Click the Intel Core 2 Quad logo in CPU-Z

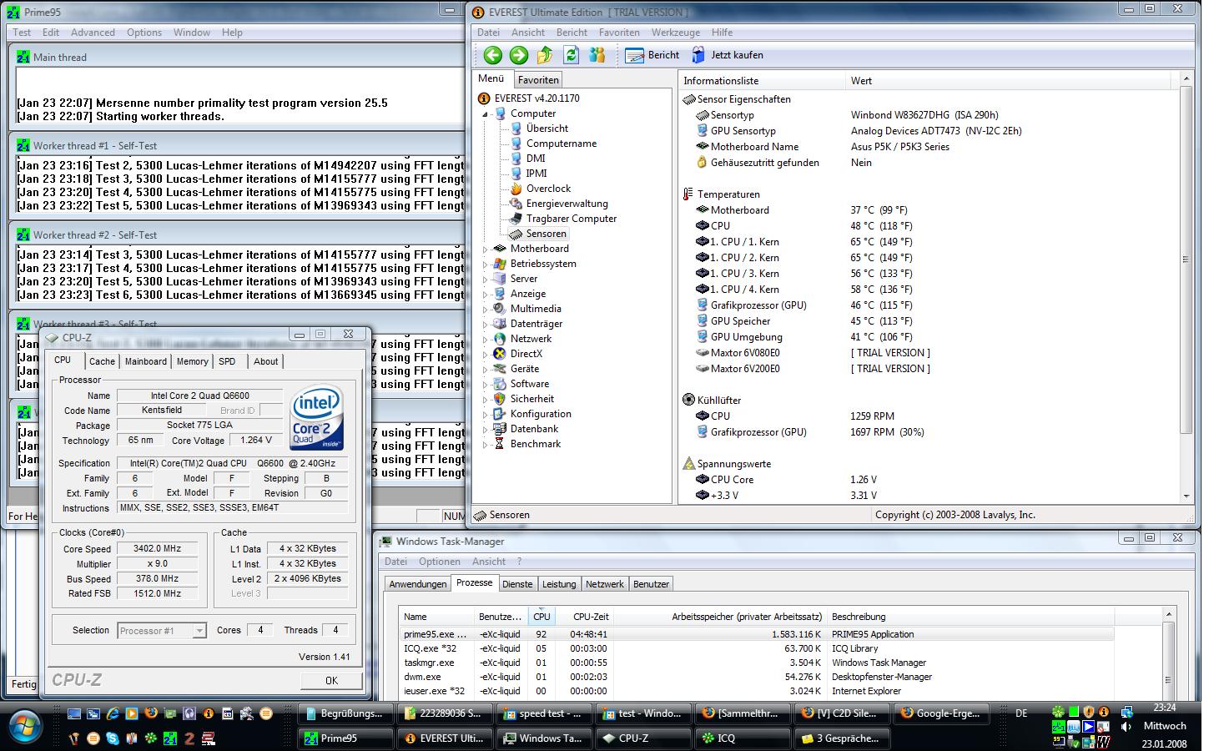point(317,417)
